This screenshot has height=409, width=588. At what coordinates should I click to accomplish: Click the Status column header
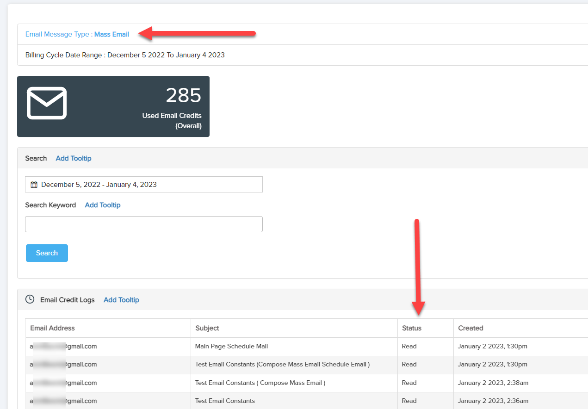(x=412, y=328)
